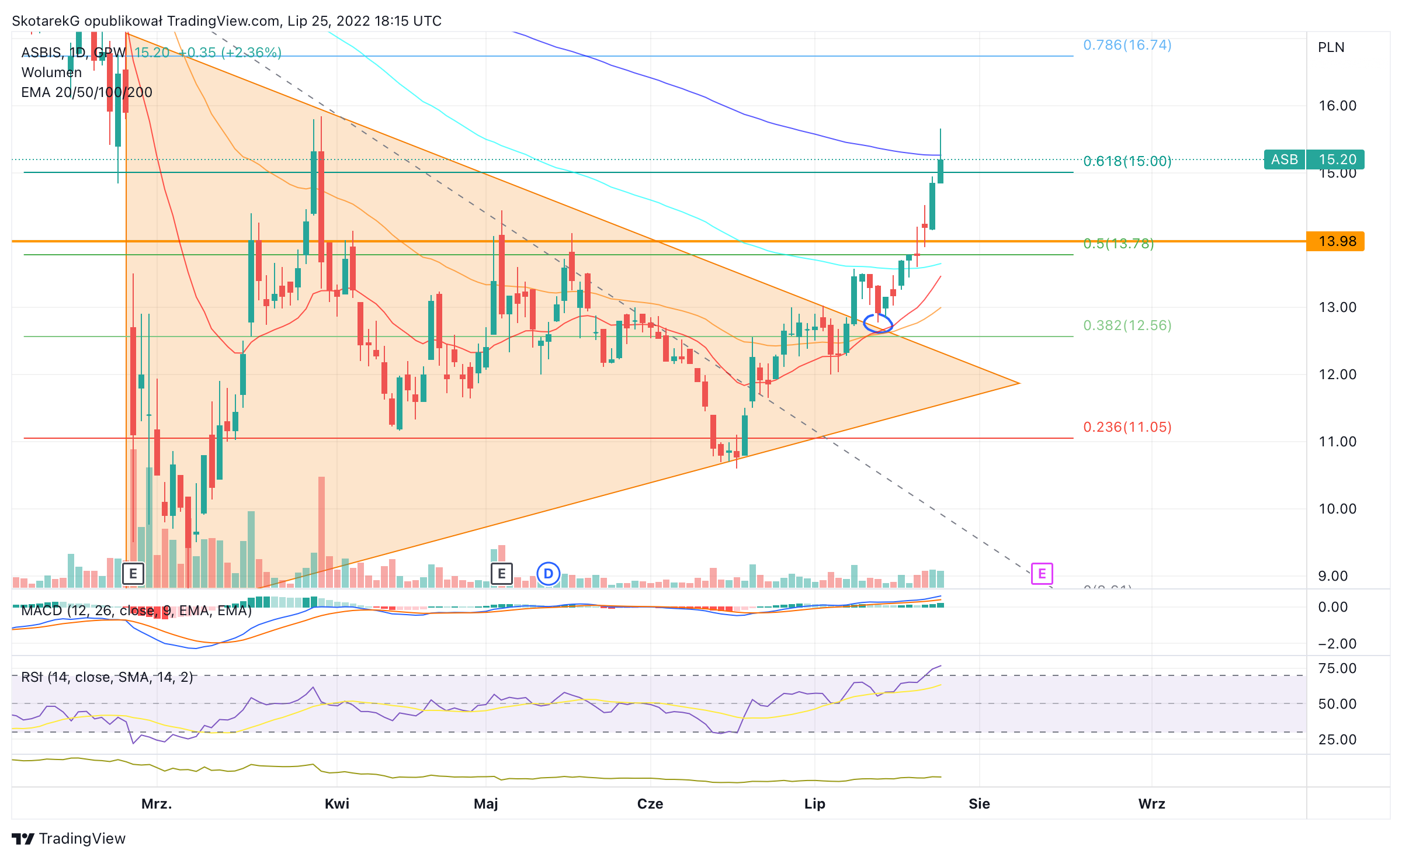Image resolution: width=1402 pixels, height=860 pixels.
Task: Click the 75.00 RSI scale value
Action: [x=1337, y=668]
